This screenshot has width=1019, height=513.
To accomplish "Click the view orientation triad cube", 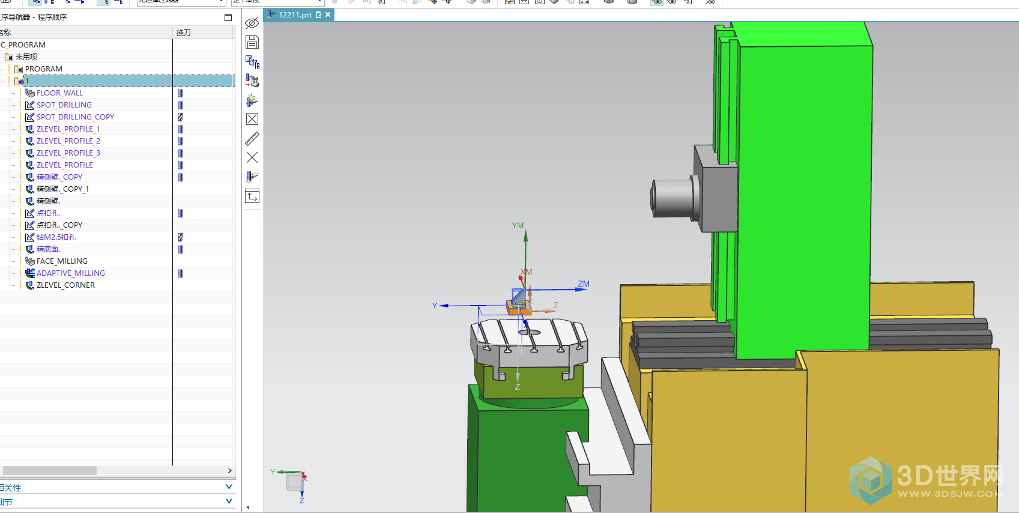I will point(295,481).
